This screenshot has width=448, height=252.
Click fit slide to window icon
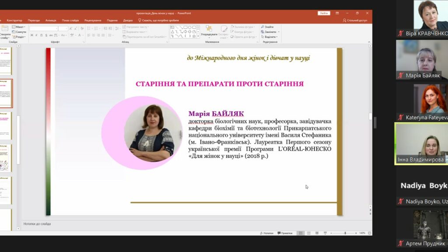pos(369,233)
